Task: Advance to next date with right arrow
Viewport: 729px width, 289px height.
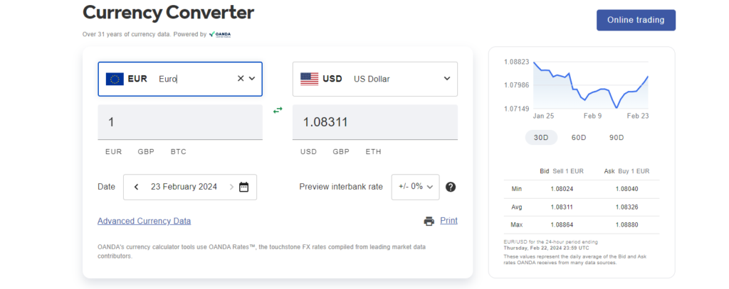Action: point(231,187)
